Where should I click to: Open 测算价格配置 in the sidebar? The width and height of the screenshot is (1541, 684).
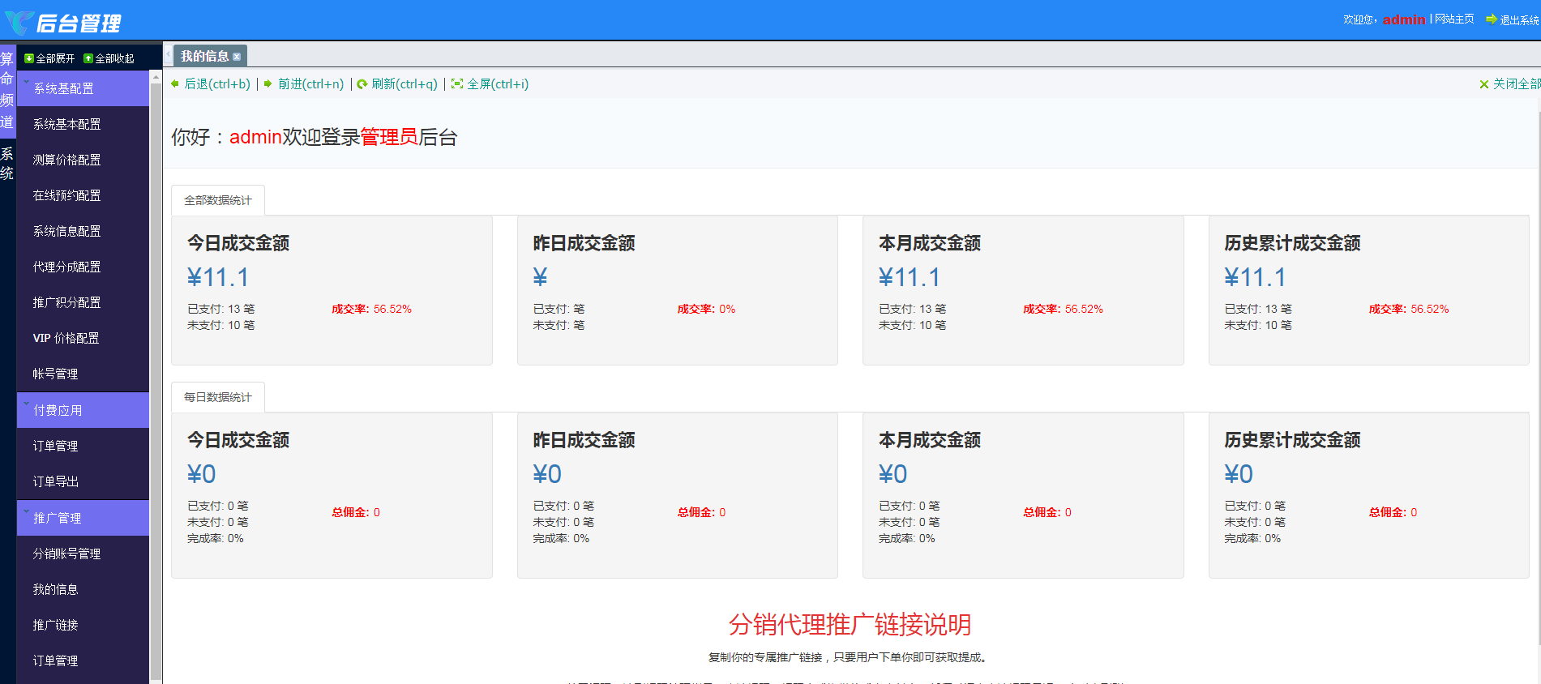pyautogui.click(x=66, y=160)
